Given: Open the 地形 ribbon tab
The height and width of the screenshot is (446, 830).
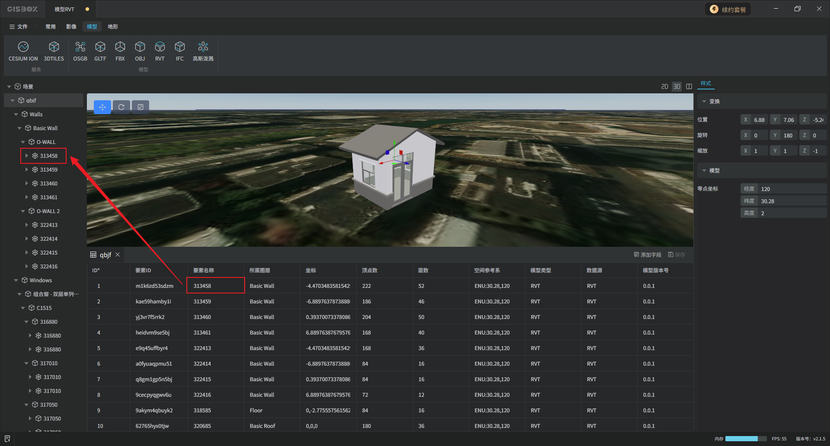Looking at the screenshot, I should [x=113, y=27].
